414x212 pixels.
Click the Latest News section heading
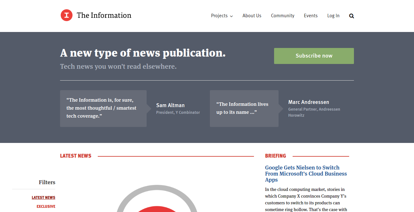coord(76,156)
